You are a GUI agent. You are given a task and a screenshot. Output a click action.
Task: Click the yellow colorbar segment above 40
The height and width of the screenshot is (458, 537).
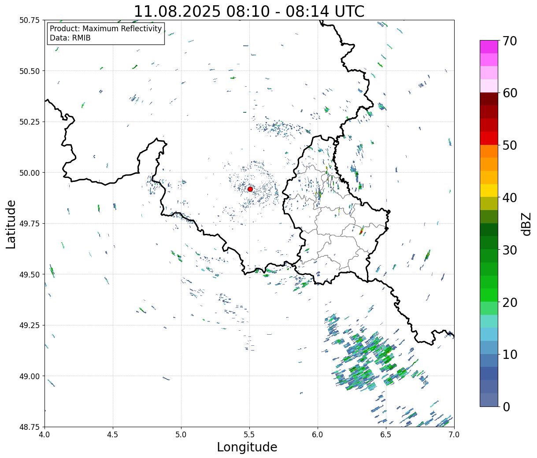tap(489, 190)
